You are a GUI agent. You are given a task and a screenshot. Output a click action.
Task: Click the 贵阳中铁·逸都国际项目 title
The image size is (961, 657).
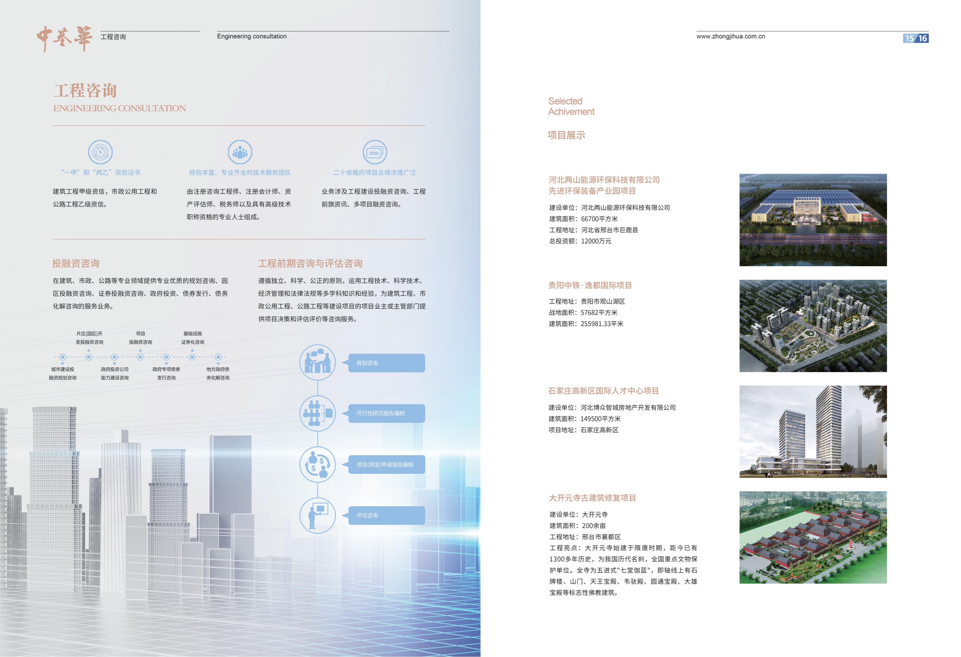(x=590, y=286)
